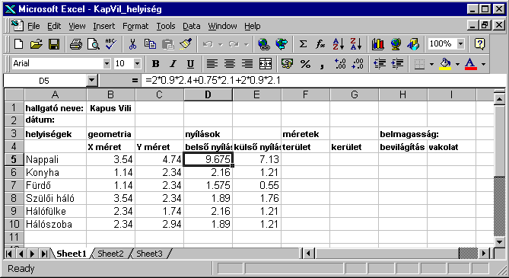The width and height of the screenshot is (509, 278).
Task: Open the Drawing toolbar icon
Action: click(x=413, y=44)
